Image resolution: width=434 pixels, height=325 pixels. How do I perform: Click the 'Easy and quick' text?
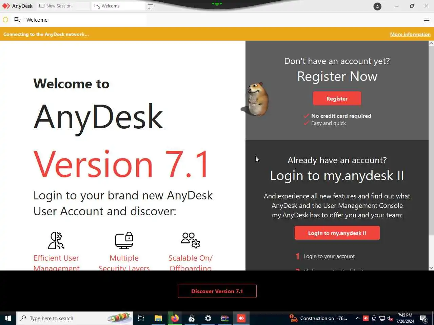pos(329,123)
